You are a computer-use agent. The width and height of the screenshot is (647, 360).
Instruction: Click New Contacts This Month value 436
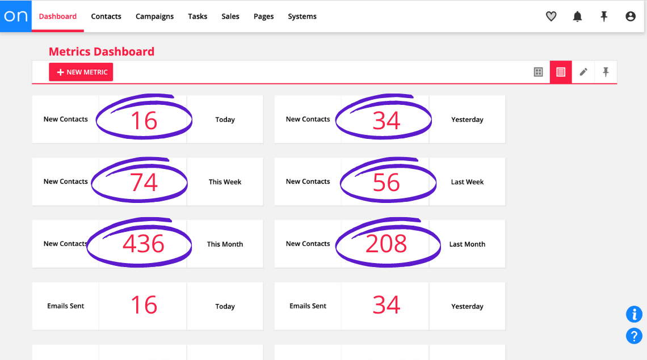point(144,244)
